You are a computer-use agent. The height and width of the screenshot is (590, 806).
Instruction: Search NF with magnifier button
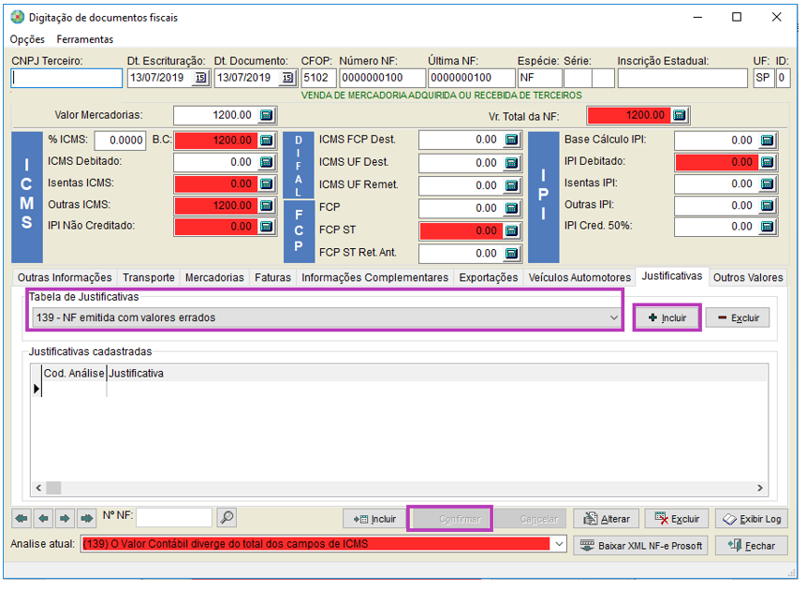[x=227, y=518]
